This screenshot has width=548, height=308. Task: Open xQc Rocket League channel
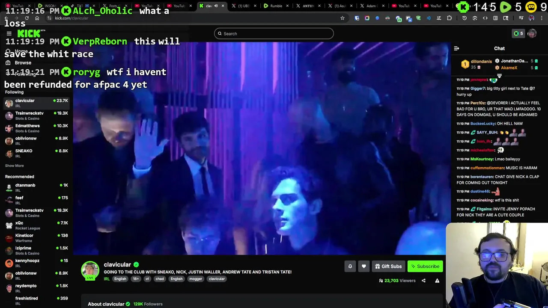[x=36, y=225]
